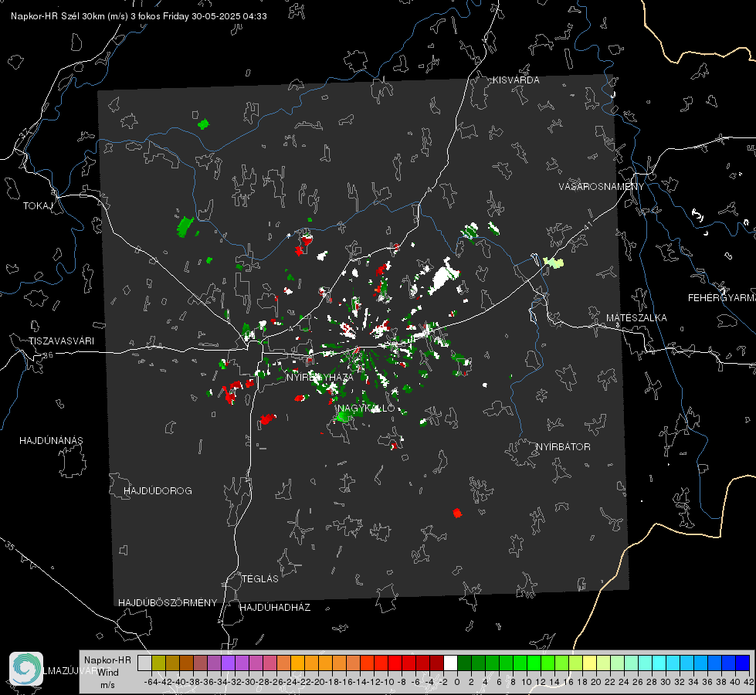Select the TÉGLÁS town label

click(x=260, y=579)
